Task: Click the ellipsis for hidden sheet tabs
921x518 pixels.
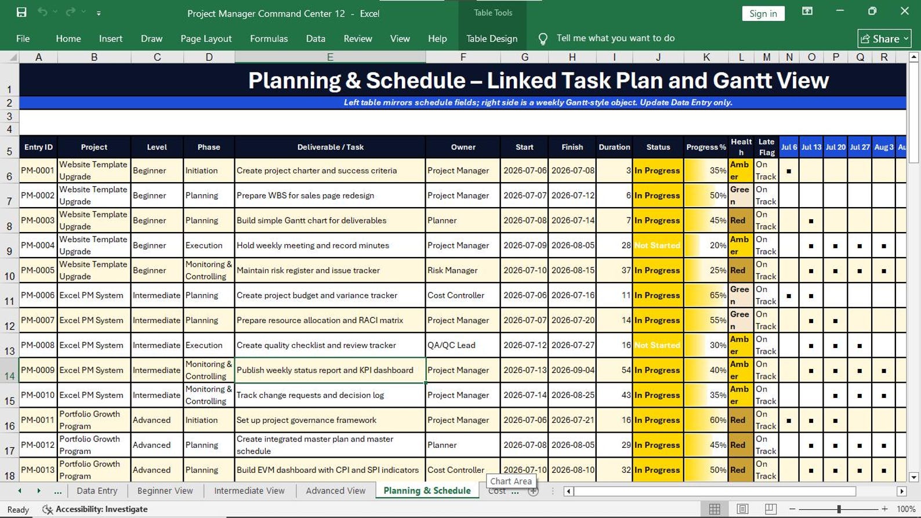Action: 57,491
